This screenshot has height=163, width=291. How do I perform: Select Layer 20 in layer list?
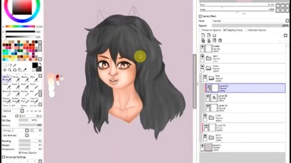pyautogui.click(x=245, y=98)
